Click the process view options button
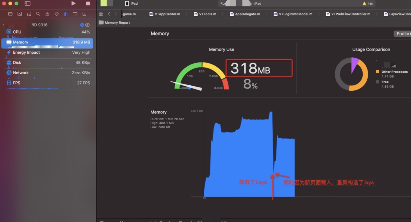 coord(87,25)
